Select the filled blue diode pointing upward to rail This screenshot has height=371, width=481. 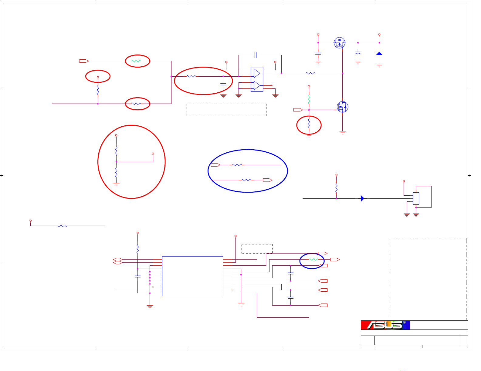tap(379, 53)
